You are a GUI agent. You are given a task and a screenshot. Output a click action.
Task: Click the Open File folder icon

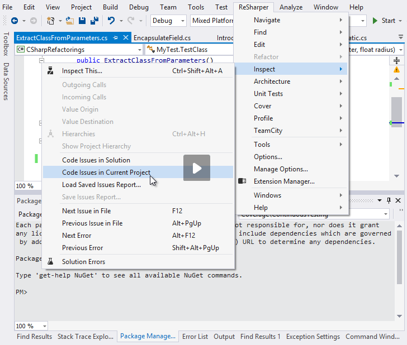[69, 21]
